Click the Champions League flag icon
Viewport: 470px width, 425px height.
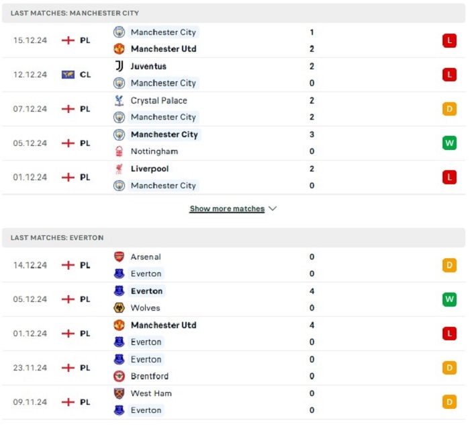(x=68, y=75)
